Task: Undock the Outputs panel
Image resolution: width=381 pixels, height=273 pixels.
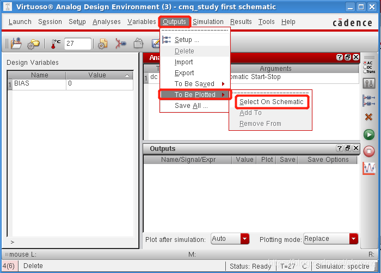Action: pyautogui.click(x=348, y=148)
